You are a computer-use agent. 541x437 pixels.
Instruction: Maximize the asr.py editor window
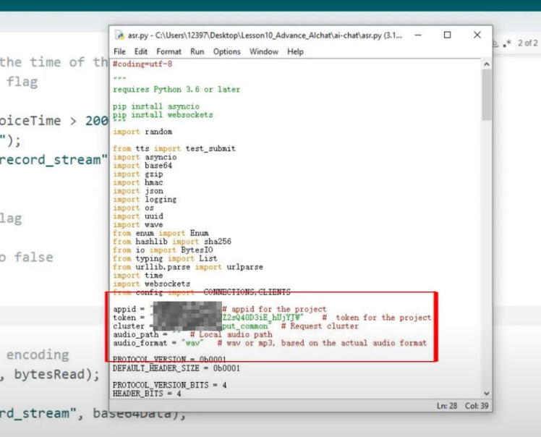point(447,35)
